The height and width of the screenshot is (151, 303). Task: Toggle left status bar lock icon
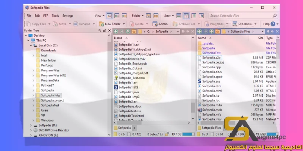click(167, 134)
